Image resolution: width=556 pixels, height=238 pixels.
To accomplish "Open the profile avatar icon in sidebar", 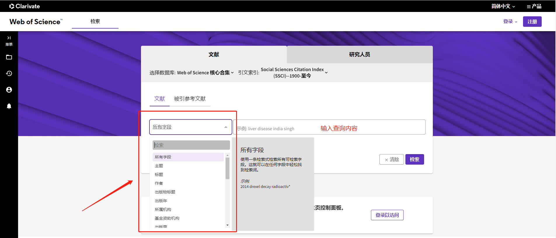I will click(x=9, y=90).
